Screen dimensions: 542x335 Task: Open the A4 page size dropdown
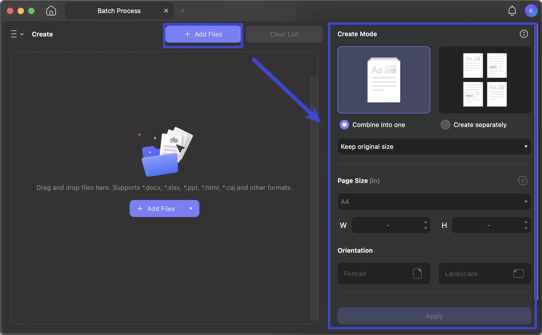point(434,202)
